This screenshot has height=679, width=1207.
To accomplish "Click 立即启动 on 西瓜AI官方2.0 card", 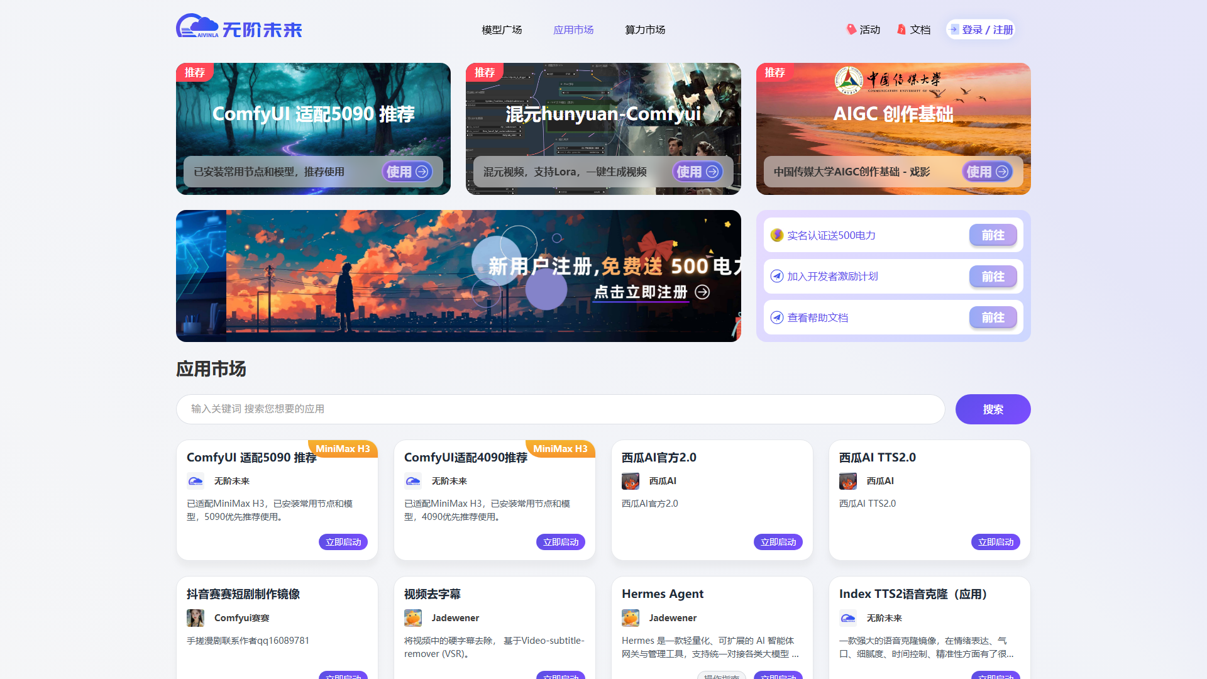I will click(x=778, y=542).
